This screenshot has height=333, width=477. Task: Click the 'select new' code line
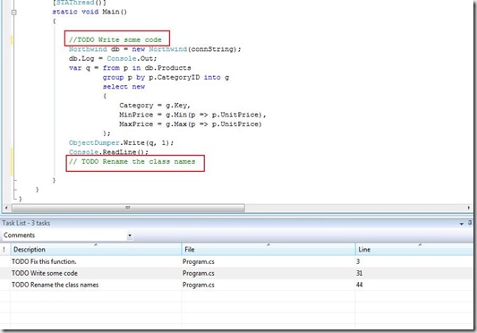tap(124, 87)
